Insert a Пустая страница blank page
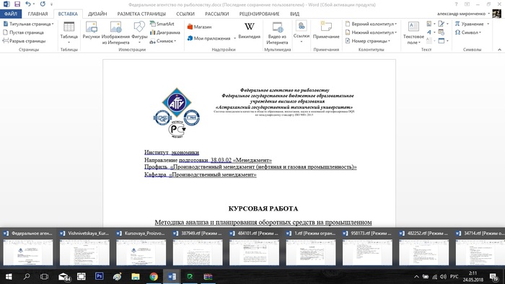This screenshot has width=505, height=284. point(23,32)
